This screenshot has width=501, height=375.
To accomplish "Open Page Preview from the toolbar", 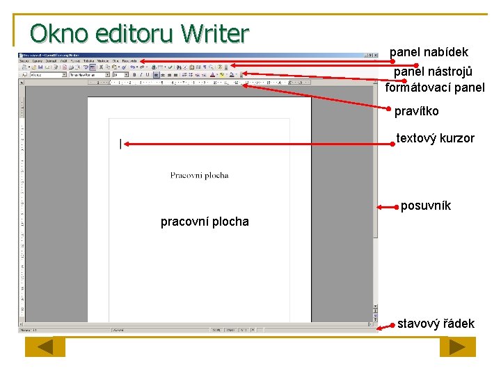I will (77, 67).
